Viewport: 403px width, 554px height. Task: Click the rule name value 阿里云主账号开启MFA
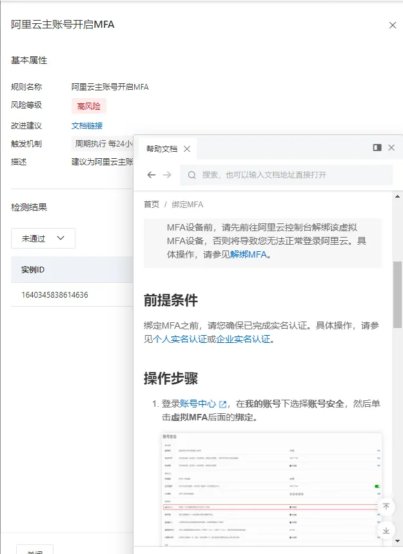point(110,87)
